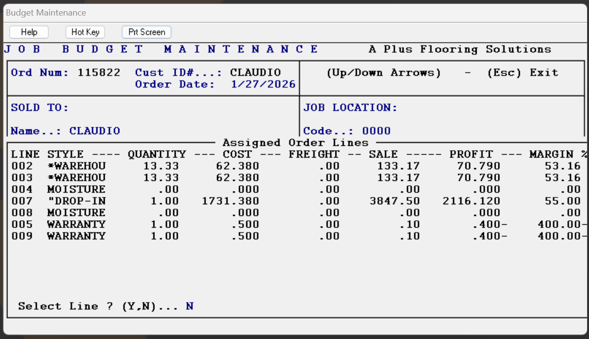Click margin value 55.00

tap(563, 201)
